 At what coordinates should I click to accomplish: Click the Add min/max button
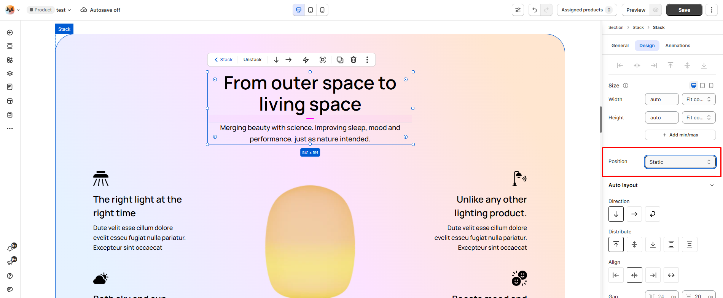[x=680, y=135]
